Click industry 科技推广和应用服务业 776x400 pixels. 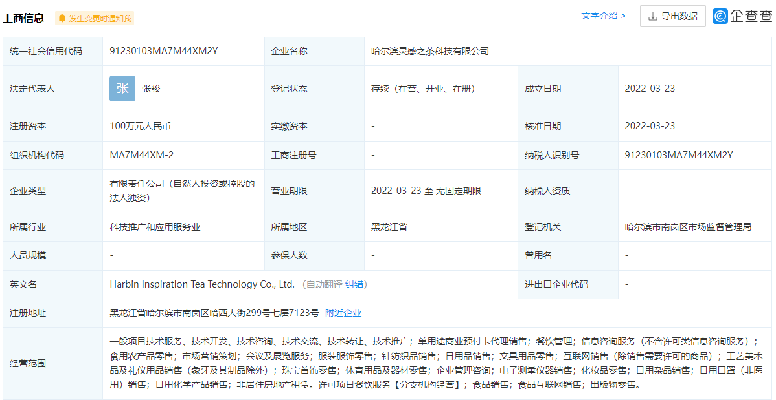155,227
